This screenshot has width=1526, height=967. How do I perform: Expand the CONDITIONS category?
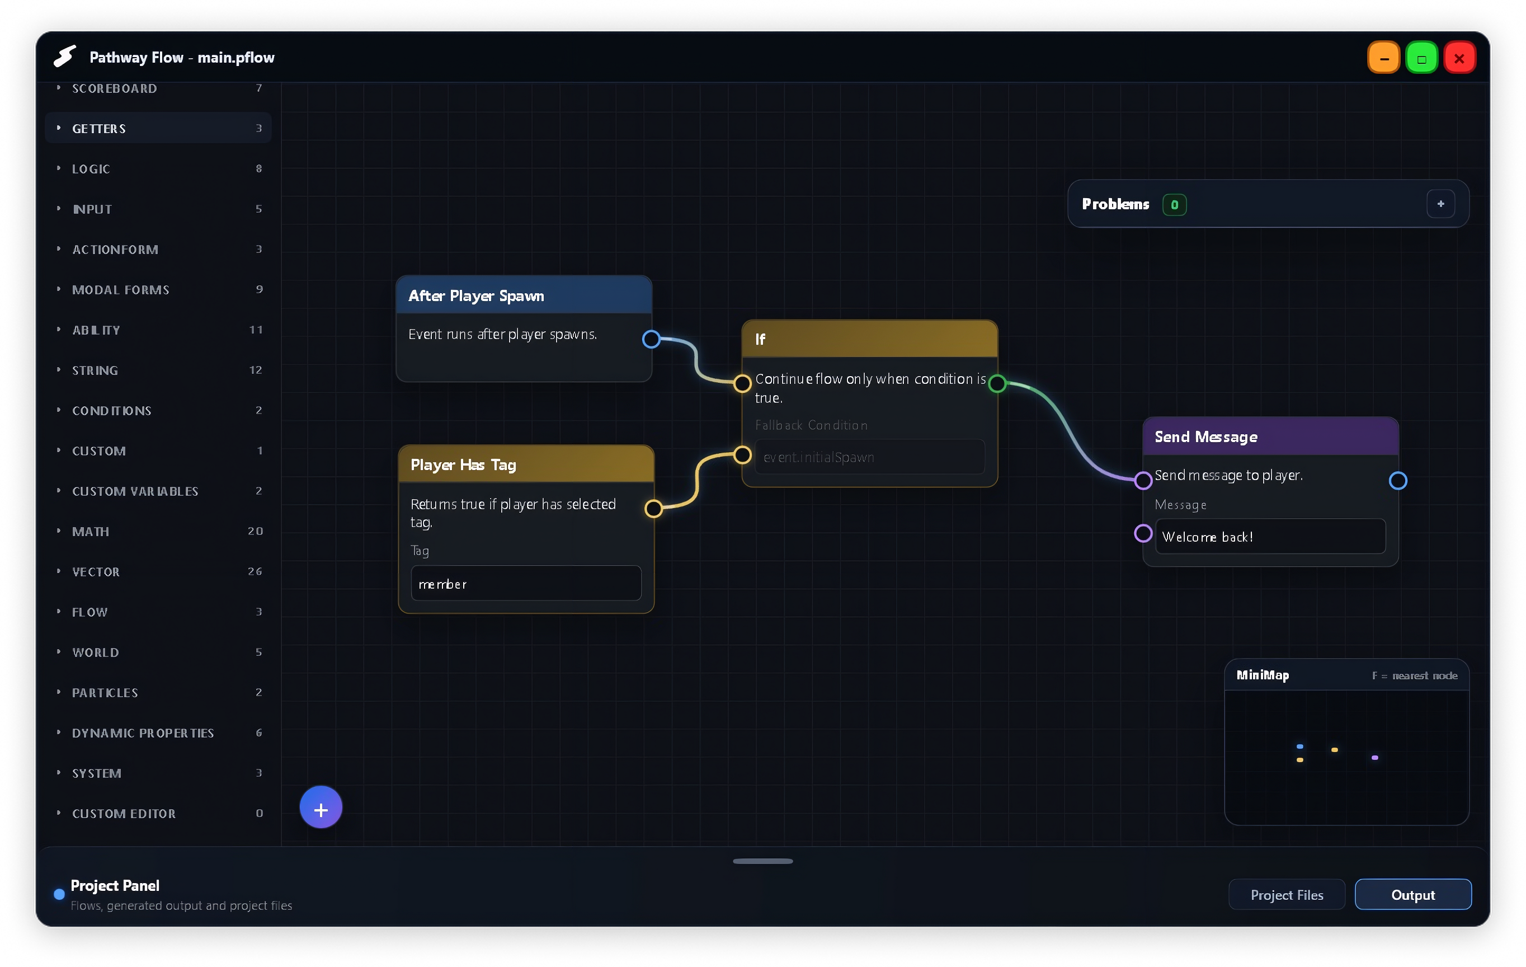[158, 410]
